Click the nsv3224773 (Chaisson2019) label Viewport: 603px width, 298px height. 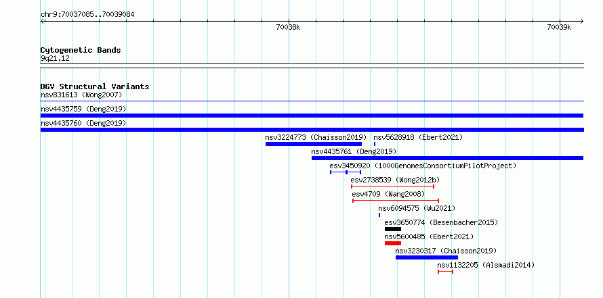point(316,137)
